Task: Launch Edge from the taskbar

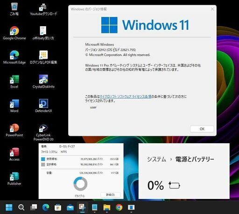Action: tap(46, 207)
